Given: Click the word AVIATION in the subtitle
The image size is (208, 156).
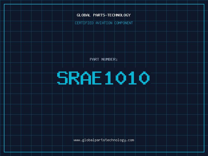Looking at the screenshot, I should (x=104, y=23).
